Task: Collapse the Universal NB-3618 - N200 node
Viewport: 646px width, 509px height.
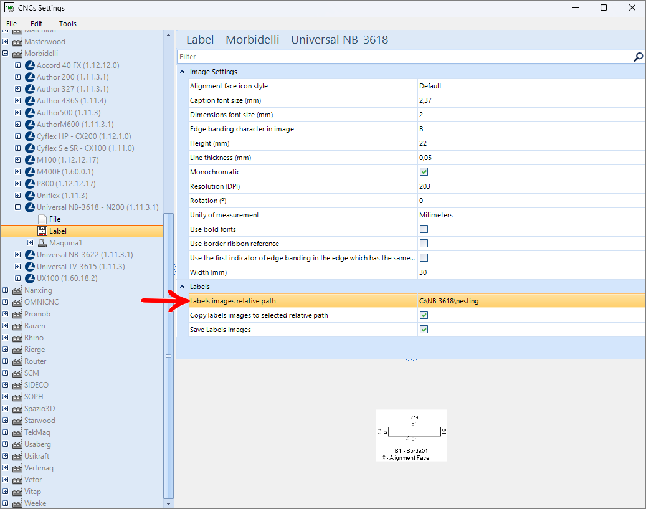Action: point(17,207)
